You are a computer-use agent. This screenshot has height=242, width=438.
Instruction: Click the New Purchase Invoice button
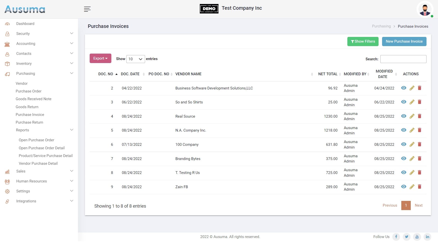(404, 41)
